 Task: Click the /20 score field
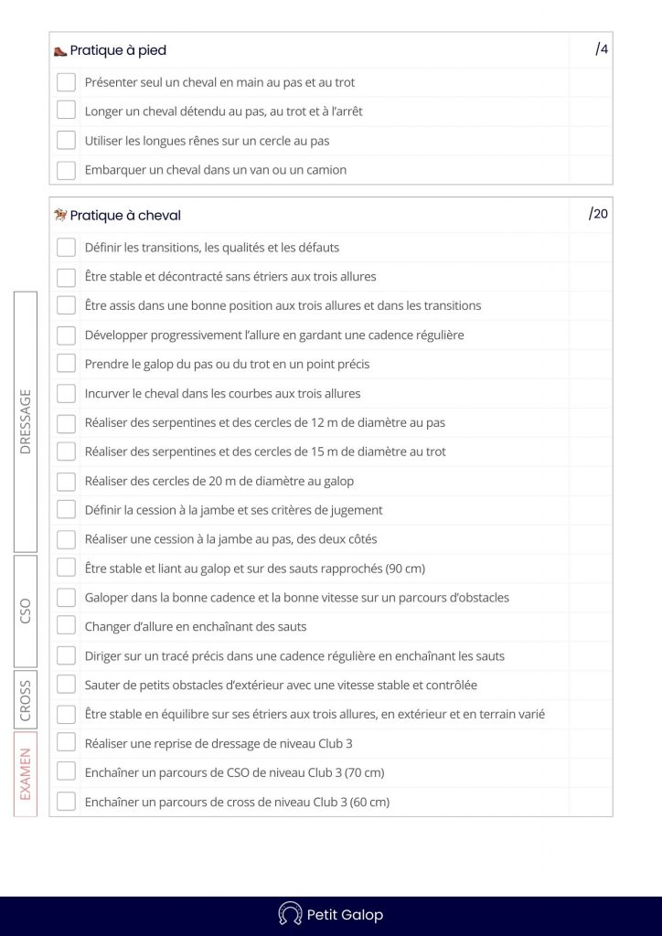599,214
